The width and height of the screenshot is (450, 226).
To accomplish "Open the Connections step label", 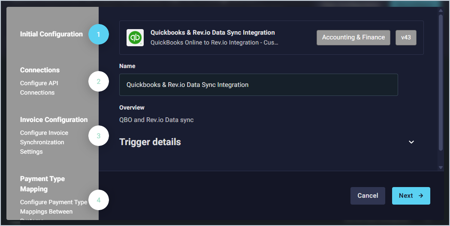I will coord(40,70).
